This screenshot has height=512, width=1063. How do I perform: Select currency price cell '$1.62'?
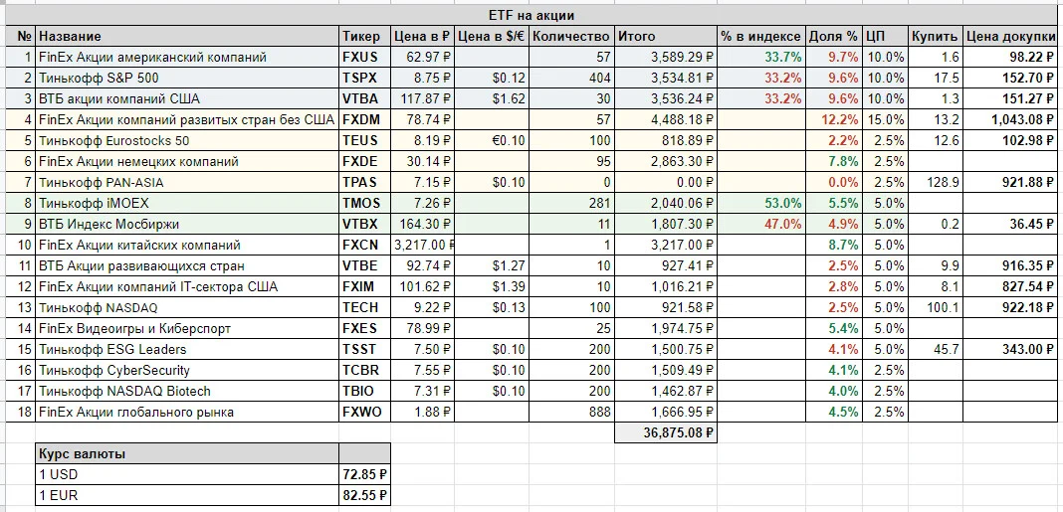[492, 98]
